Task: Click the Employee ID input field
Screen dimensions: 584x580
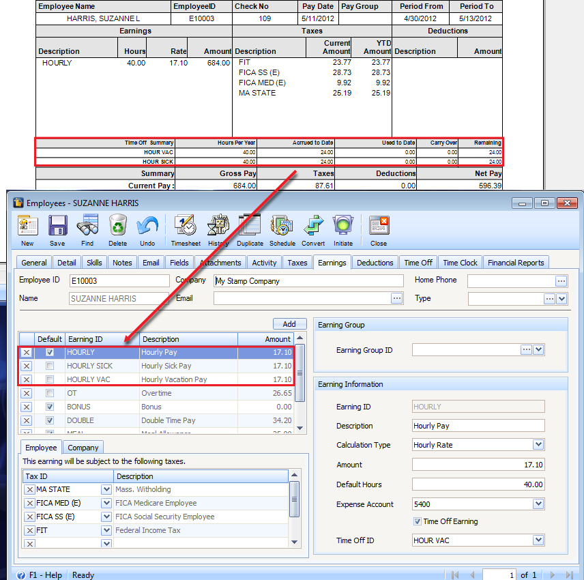Action: [x=119, y=281]
